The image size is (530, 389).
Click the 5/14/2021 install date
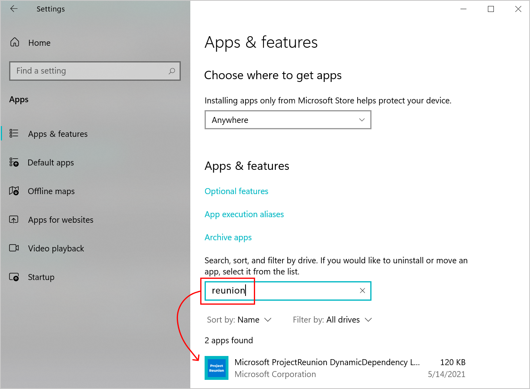click(x=447, y=374)
